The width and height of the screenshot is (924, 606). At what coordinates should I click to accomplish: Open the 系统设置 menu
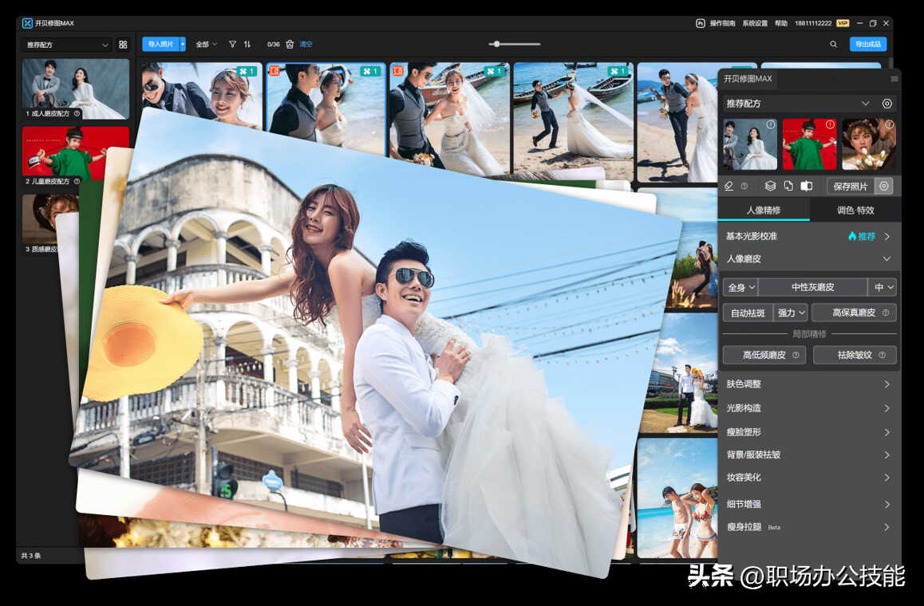pos(755,24)
